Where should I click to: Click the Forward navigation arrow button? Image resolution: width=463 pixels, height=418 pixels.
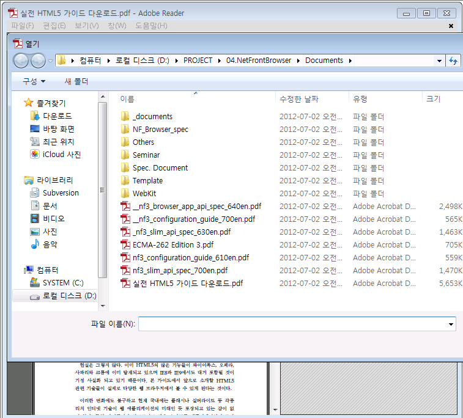[x=38, y=61]
